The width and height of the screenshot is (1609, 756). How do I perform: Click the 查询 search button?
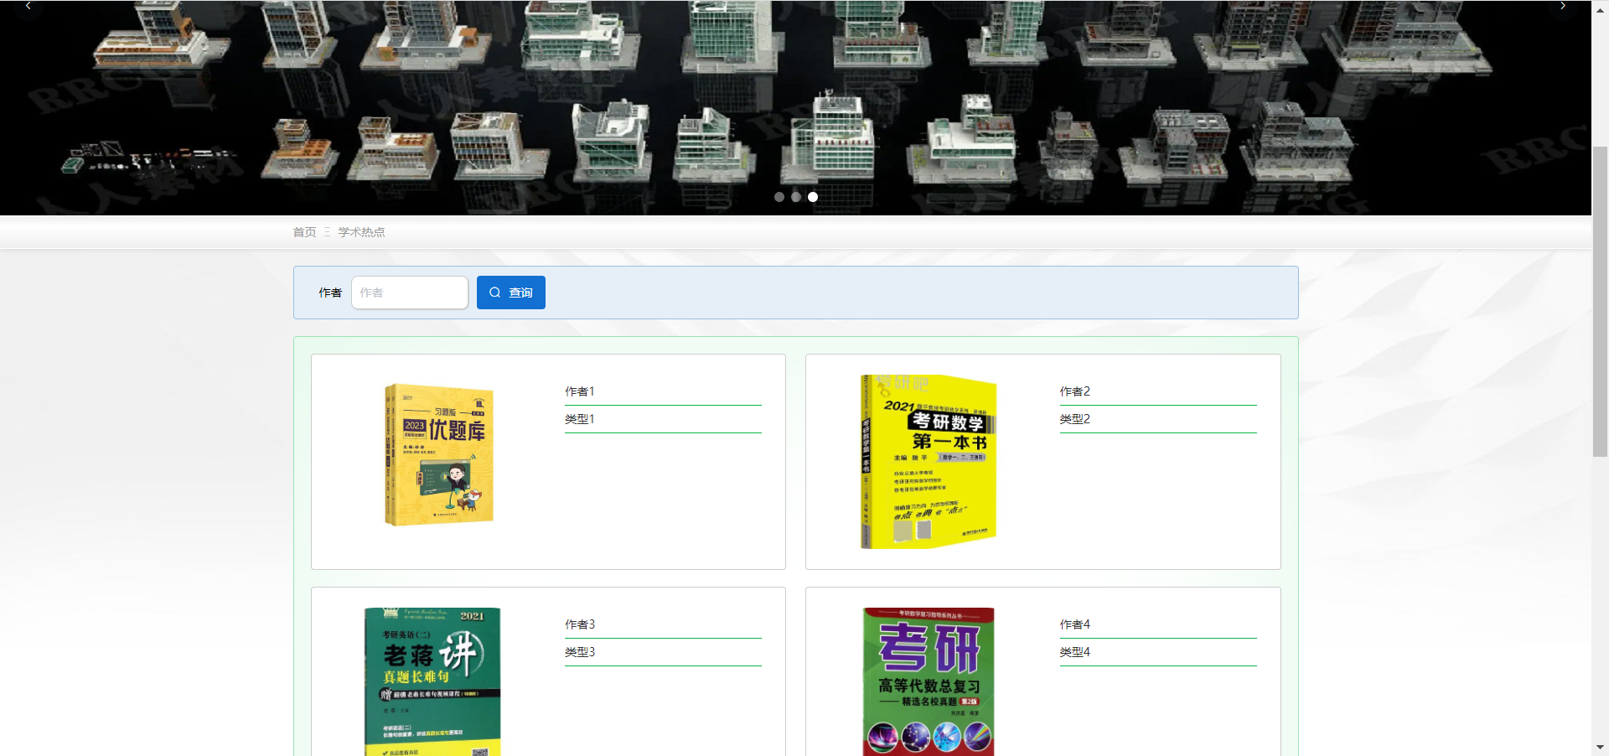tap(511, 293)
